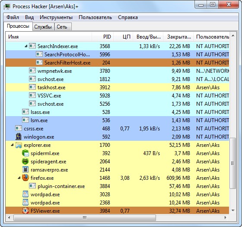Click the explorer.exe folder icon
This screenshot has height=227, width=242.
[19, 145]
